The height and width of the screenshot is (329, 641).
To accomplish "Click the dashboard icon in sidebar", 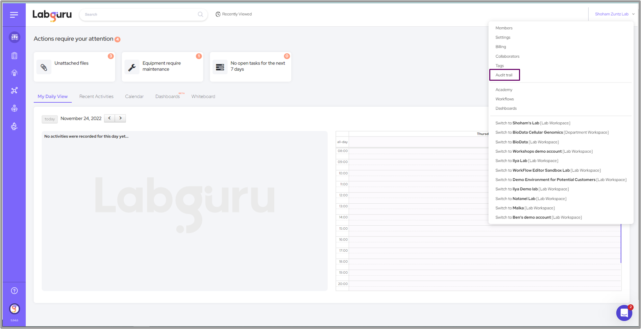I will [x=14, y=37].
